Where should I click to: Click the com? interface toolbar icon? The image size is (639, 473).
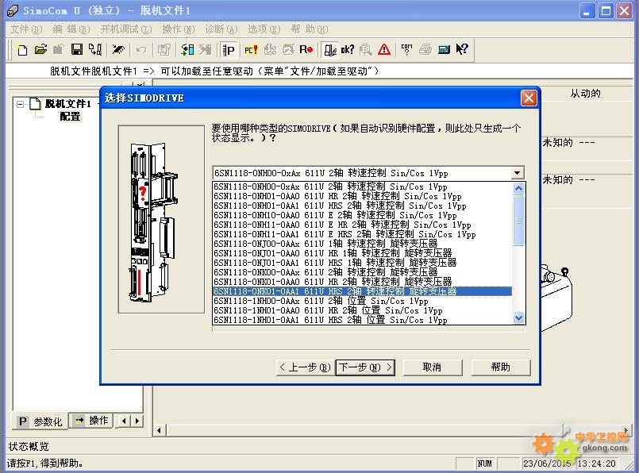coord(406,50)
